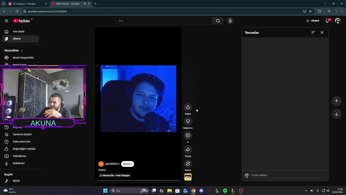This screenshot has height=195, width=346.
Task: Open Oynatma listeleri in sidebar
Action: tap(21, 134)
